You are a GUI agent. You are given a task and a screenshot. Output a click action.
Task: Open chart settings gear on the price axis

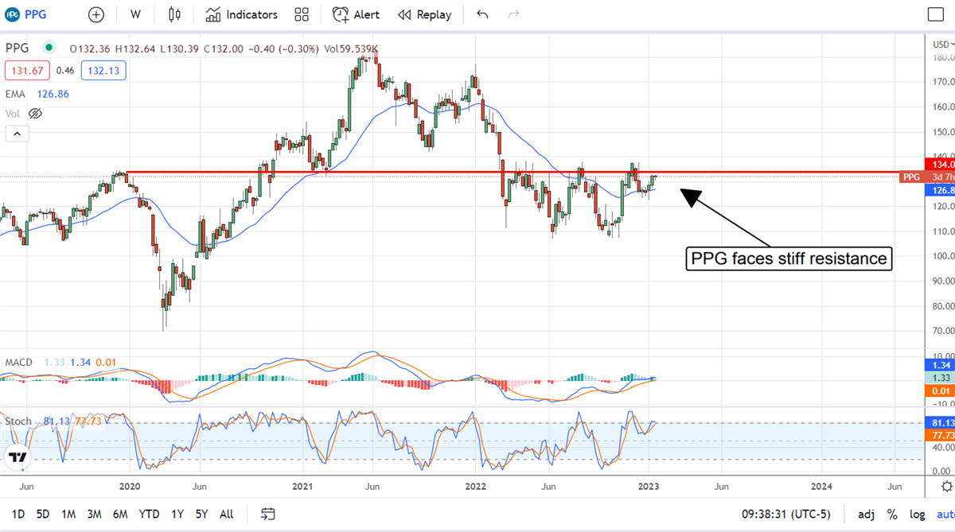coord(945,486)
